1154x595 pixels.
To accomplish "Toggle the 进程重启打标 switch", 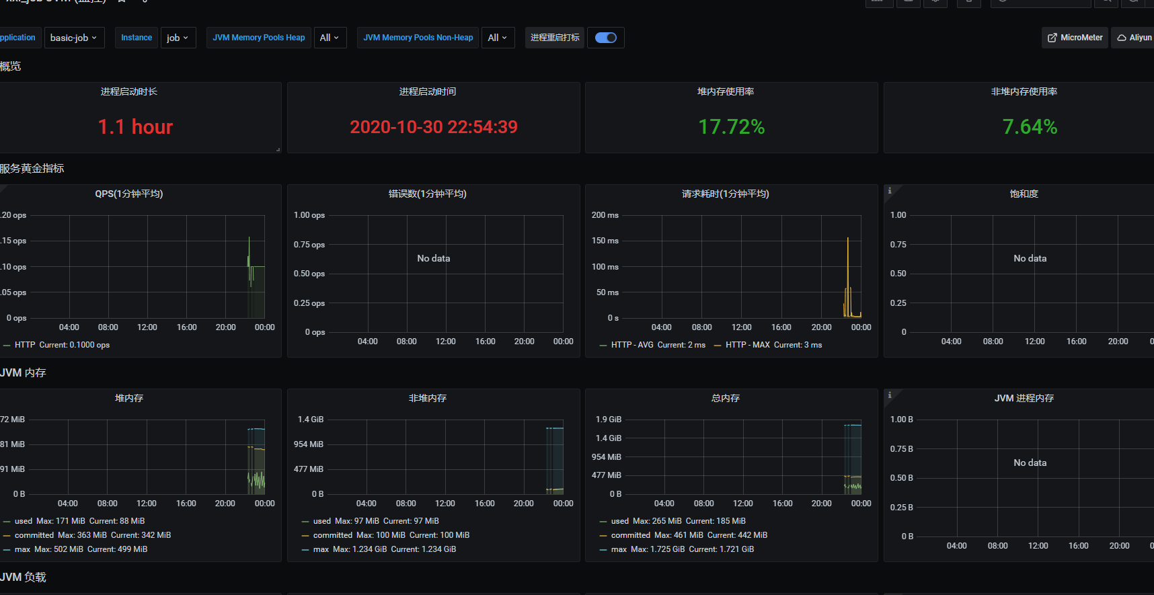I will click(606, 38).
